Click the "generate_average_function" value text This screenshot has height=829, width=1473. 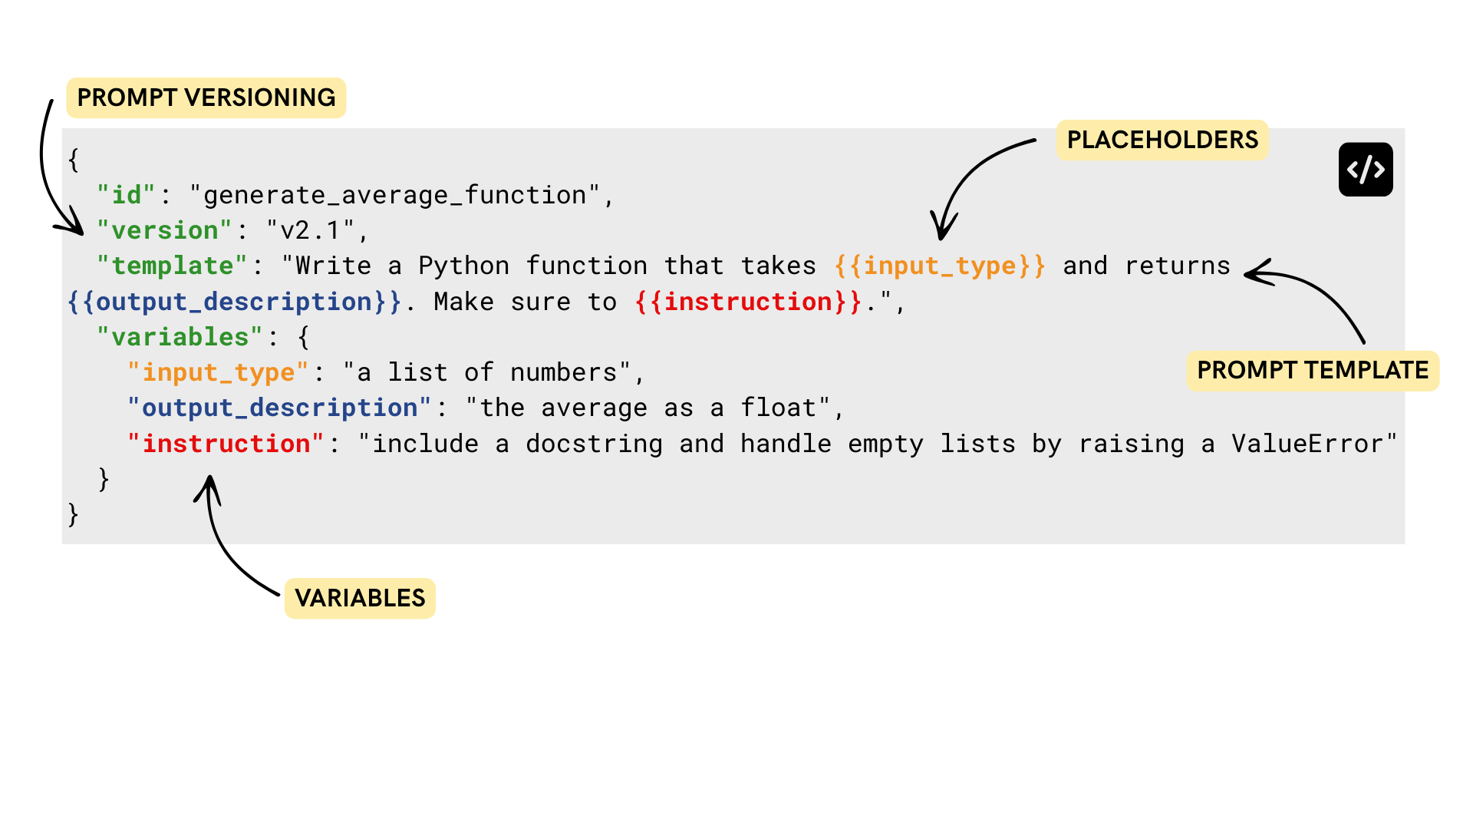pyautogui.click(x=394, y=196)
